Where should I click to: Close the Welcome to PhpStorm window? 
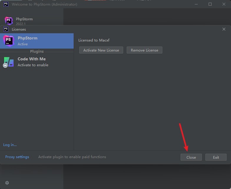224,4
